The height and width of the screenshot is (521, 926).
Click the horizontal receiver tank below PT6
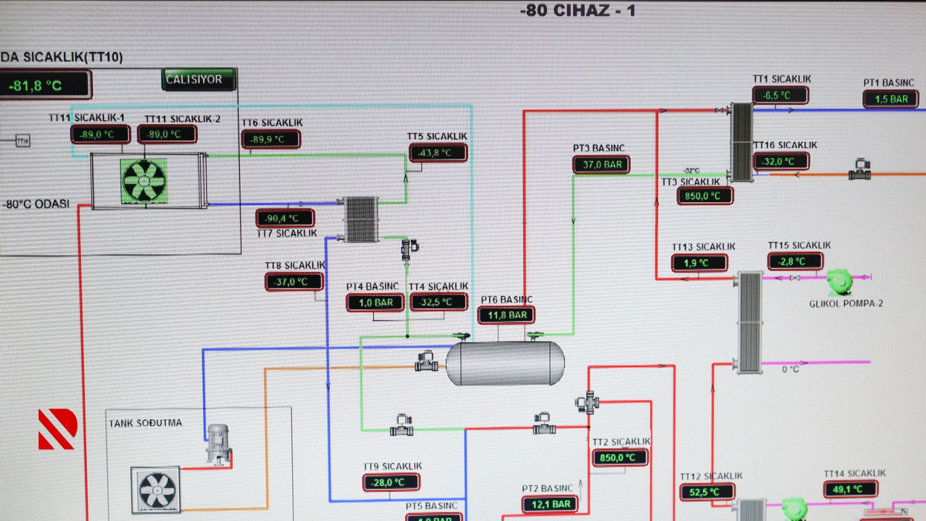[x=505, y=363]
